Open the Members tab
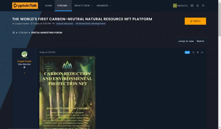Image resolution: width=221 pixels, height=129 pixels. click(102, 5)
